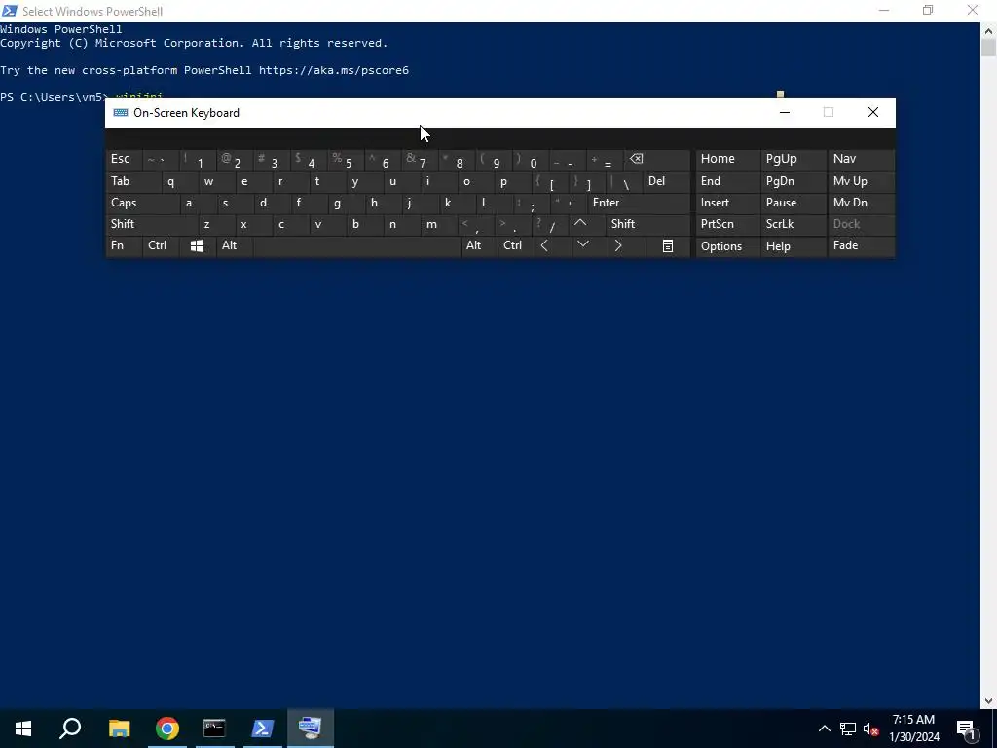
Task: Click the PgUp key
Action: pyautogui.click(x=794, y=159)
